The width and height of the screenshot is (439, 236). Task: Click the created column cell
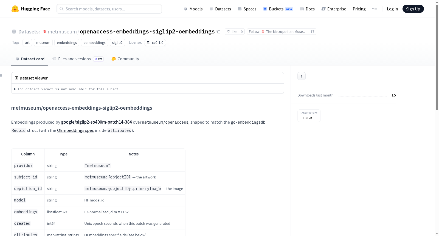tap(28, 224)
